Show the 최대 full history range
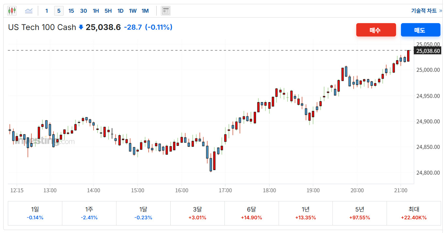Screen dimensions: 445x233 click(x=414, y=213)
